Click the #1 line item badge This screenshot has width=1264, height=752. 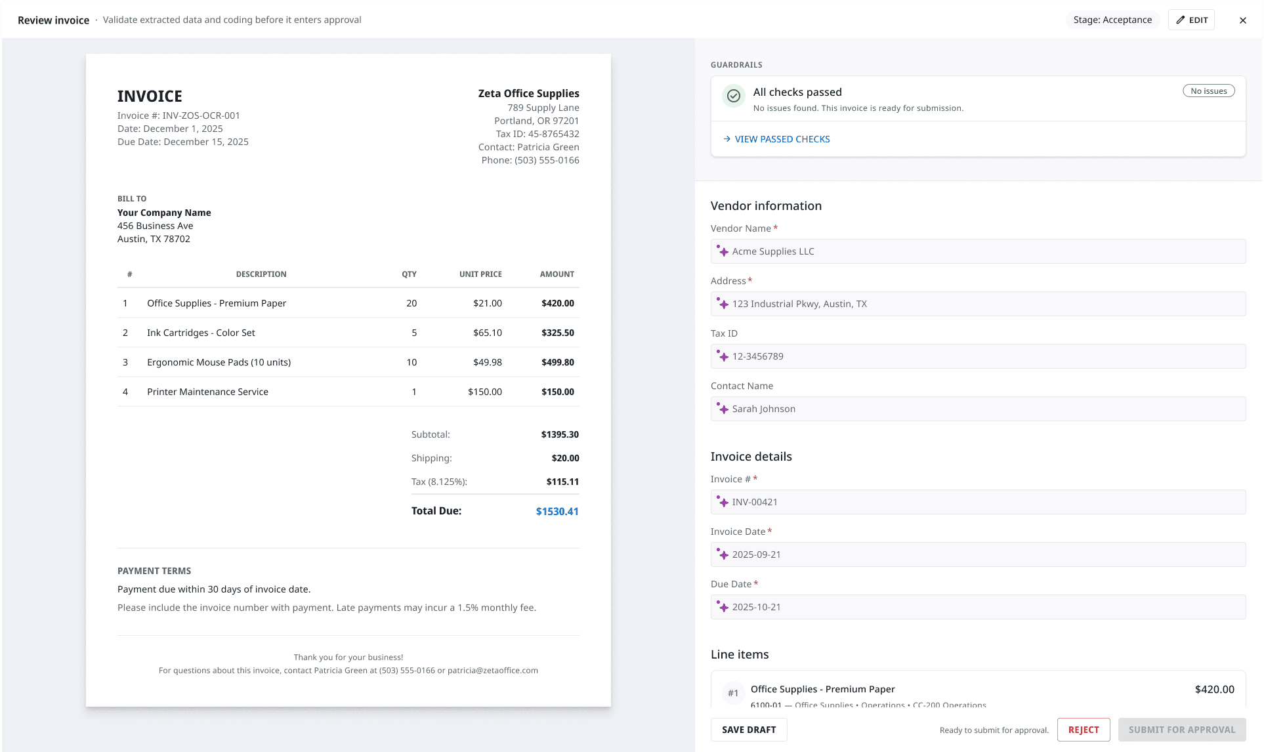733,693
